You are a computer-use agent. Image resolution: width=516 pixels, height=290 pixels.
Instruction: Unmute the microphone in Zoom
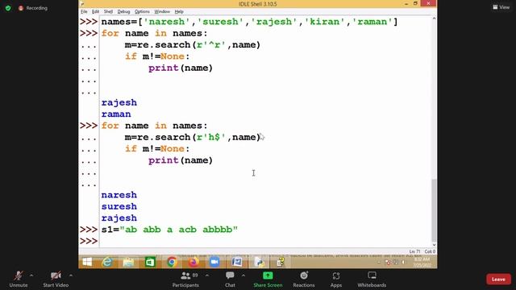(19, 280)
